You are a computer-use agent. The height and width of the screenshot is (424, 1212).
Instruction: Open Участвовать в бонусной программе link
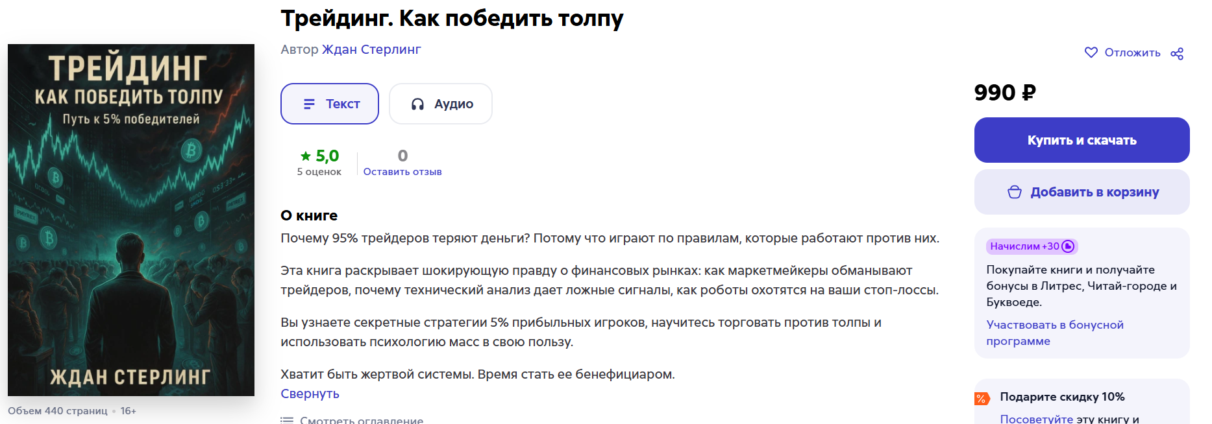[x=1055, y=333]
